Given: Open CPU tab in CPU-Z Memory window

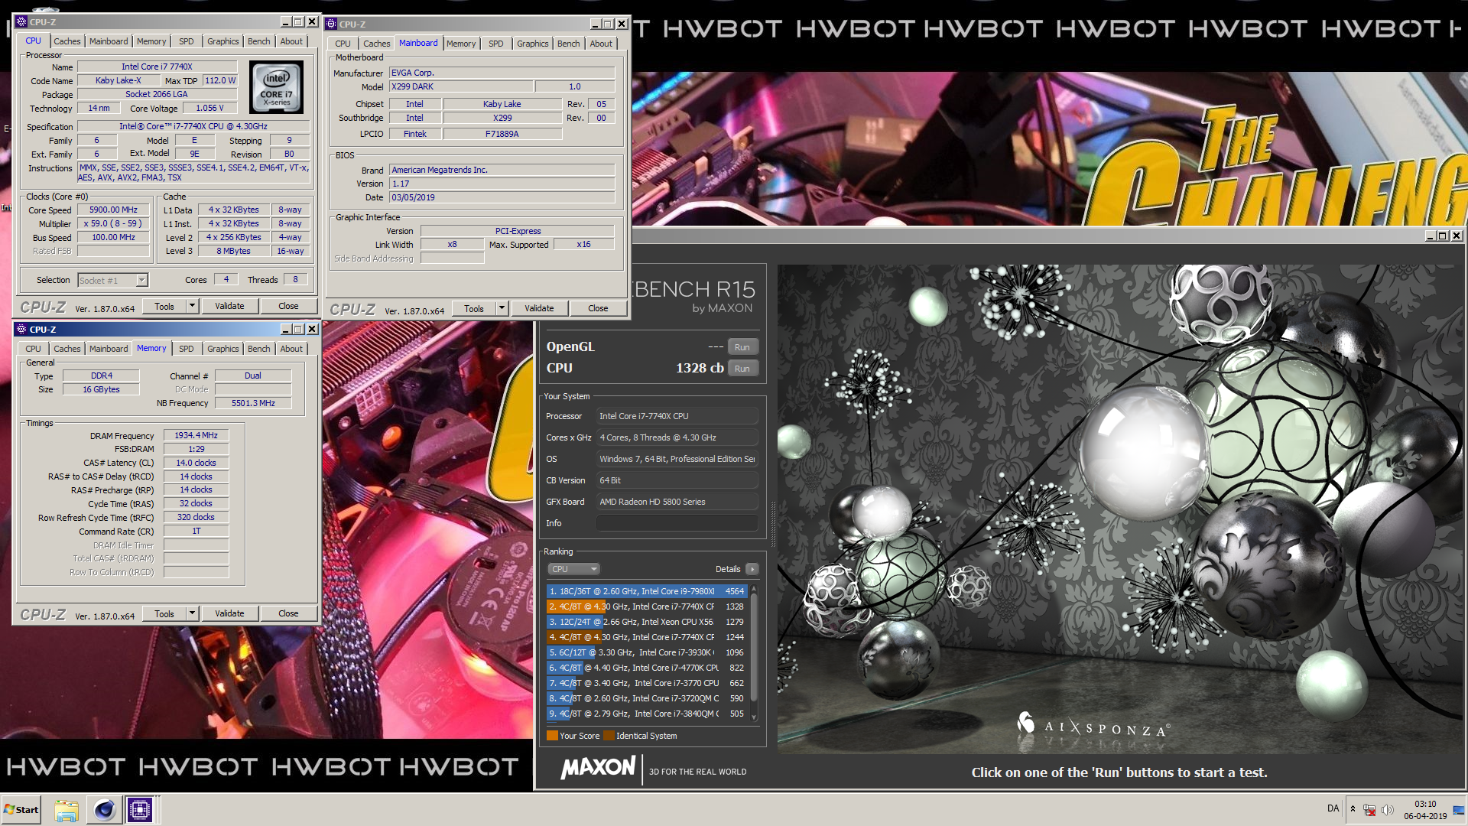Looking at the screenshot, I should point(34,349).
